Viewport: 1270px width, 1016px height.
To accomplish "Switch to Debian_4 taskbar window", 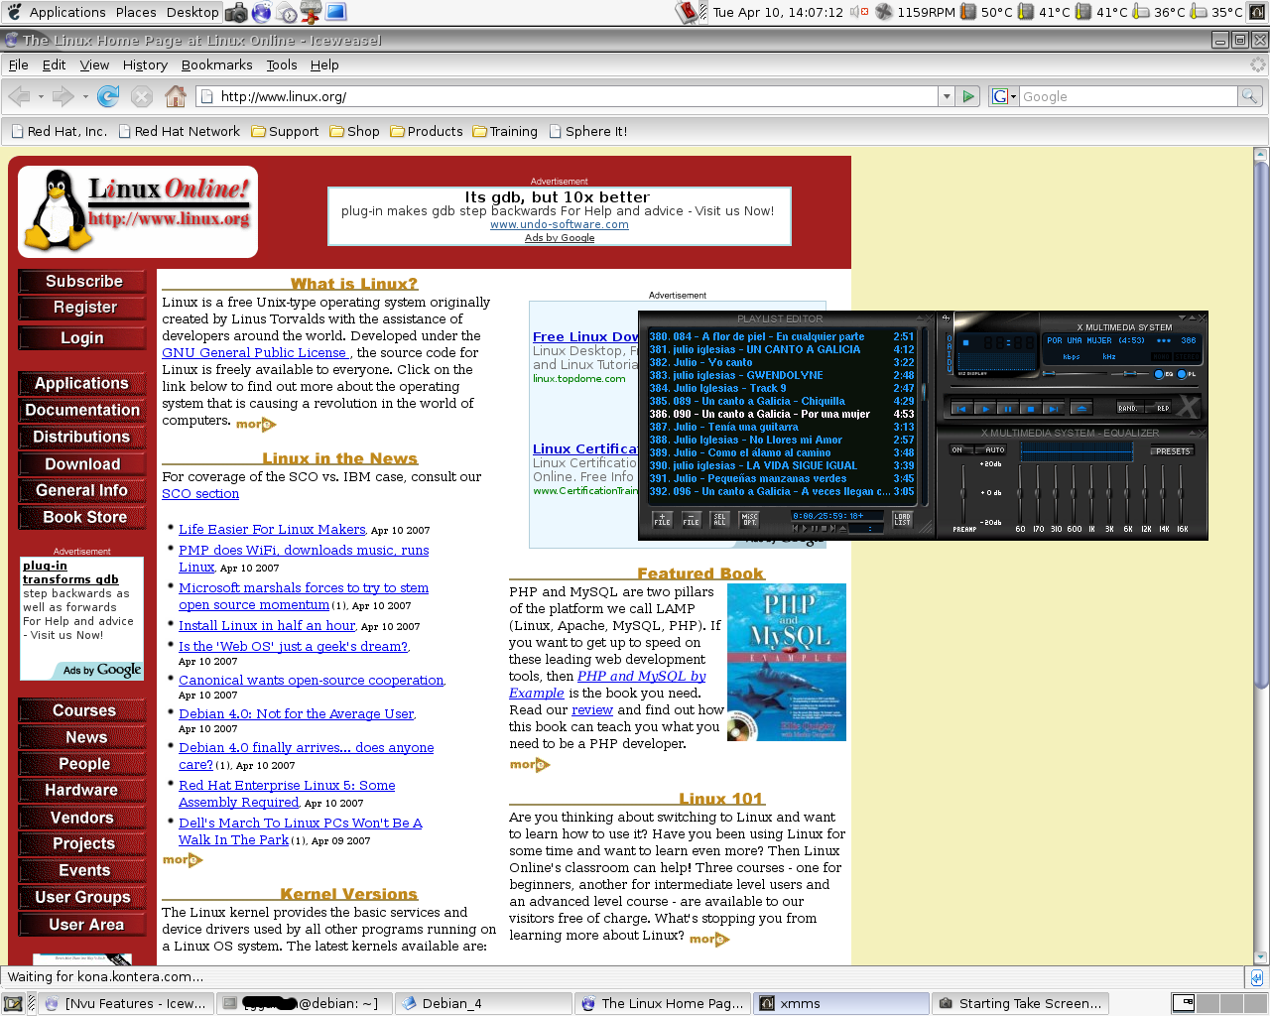I will click(x=483, y=1003).
